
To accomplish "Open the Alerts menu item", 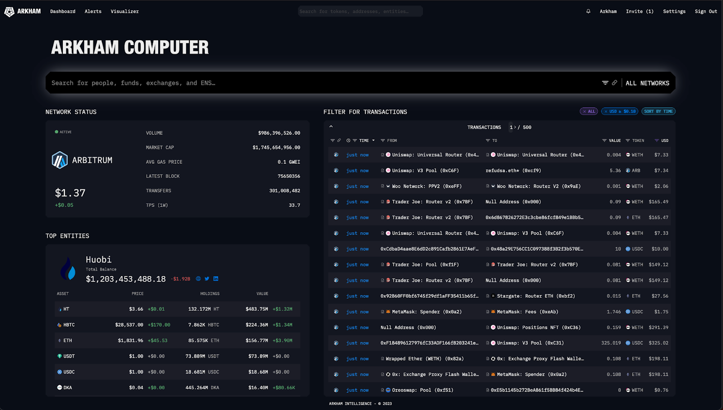I will [93, 11].
